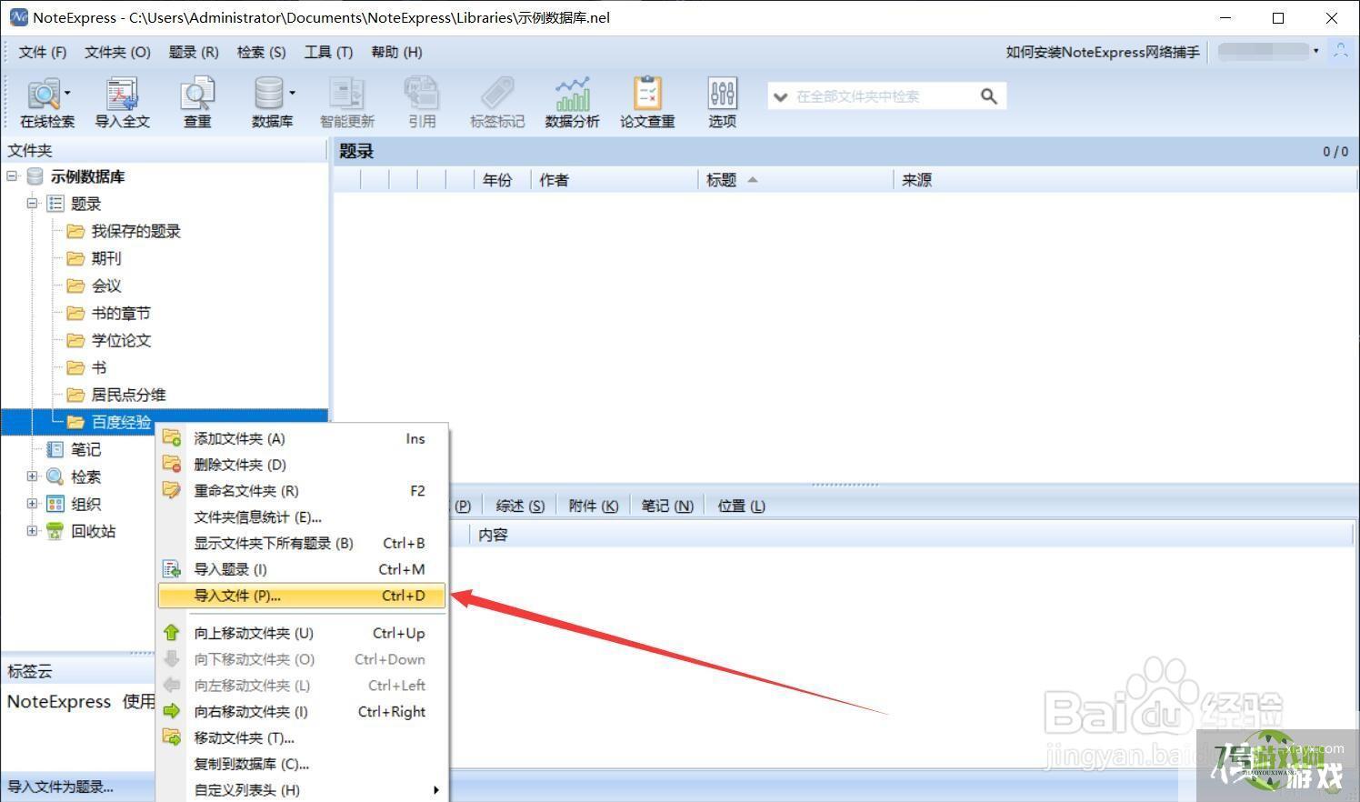The height and width of the screenshot is (802, 1360).
Task: Open the 选项 options icon
Action: 722,102
